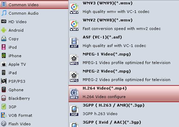Open the VOB Format category
The image size is (179, 127).
click(20, 115)
